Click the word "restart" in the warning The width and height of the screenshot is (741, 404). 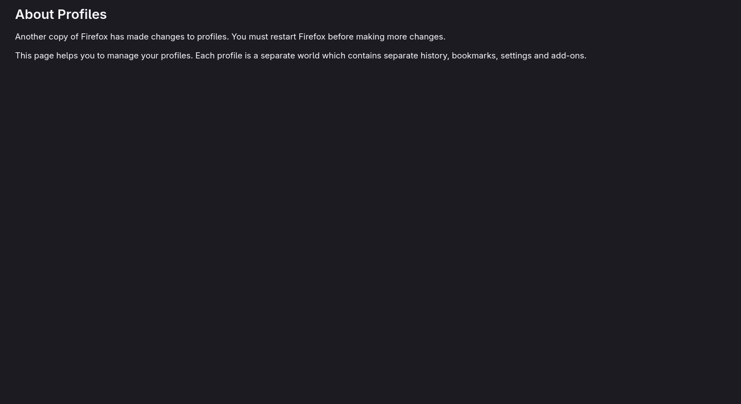click(x=283, y=37)
